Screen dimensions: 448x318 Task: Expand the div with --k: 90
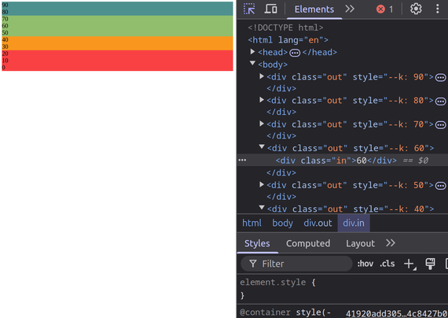pos(262,76)
